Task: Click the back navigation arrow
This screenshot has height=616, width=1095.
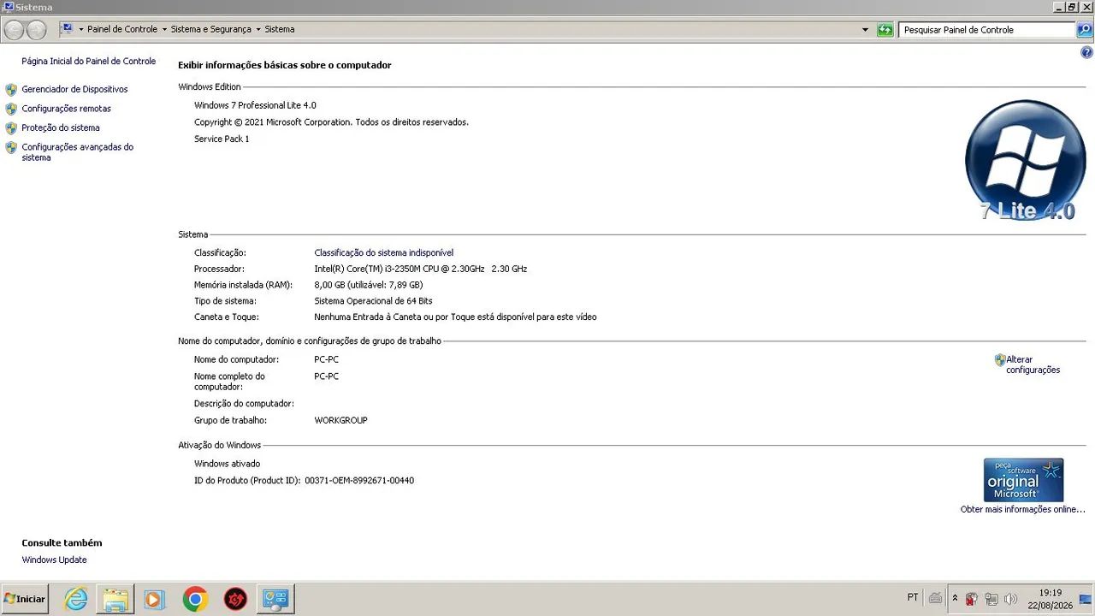Action: (x=14, y=30)
